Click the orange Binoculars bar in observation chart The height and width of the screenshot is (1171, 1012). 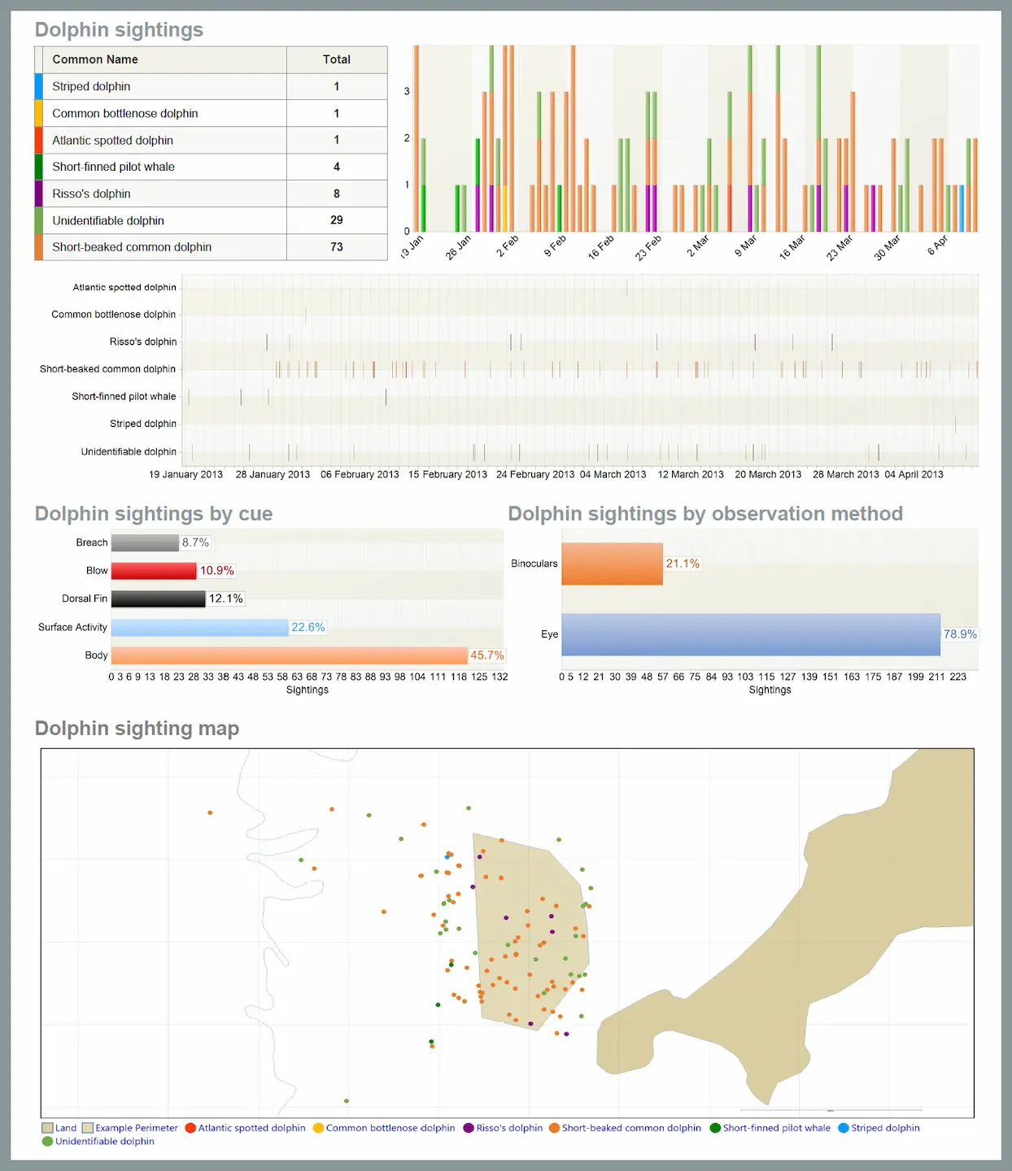pyautogui.click(x=613, y=564)
